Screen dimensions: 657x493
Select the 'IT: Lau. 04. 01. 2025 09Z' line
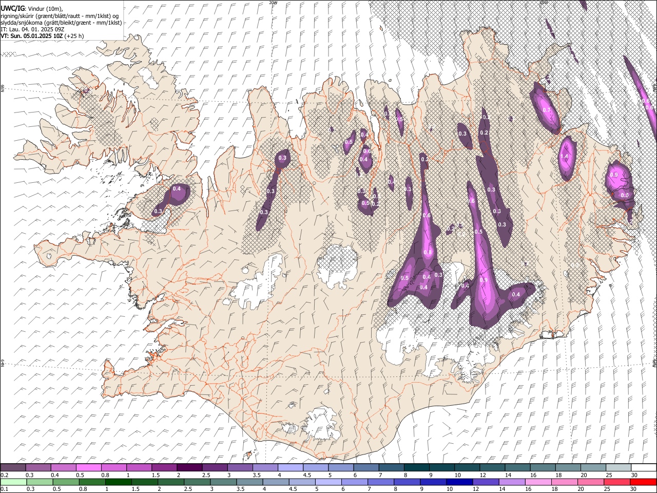click(32, 29)
